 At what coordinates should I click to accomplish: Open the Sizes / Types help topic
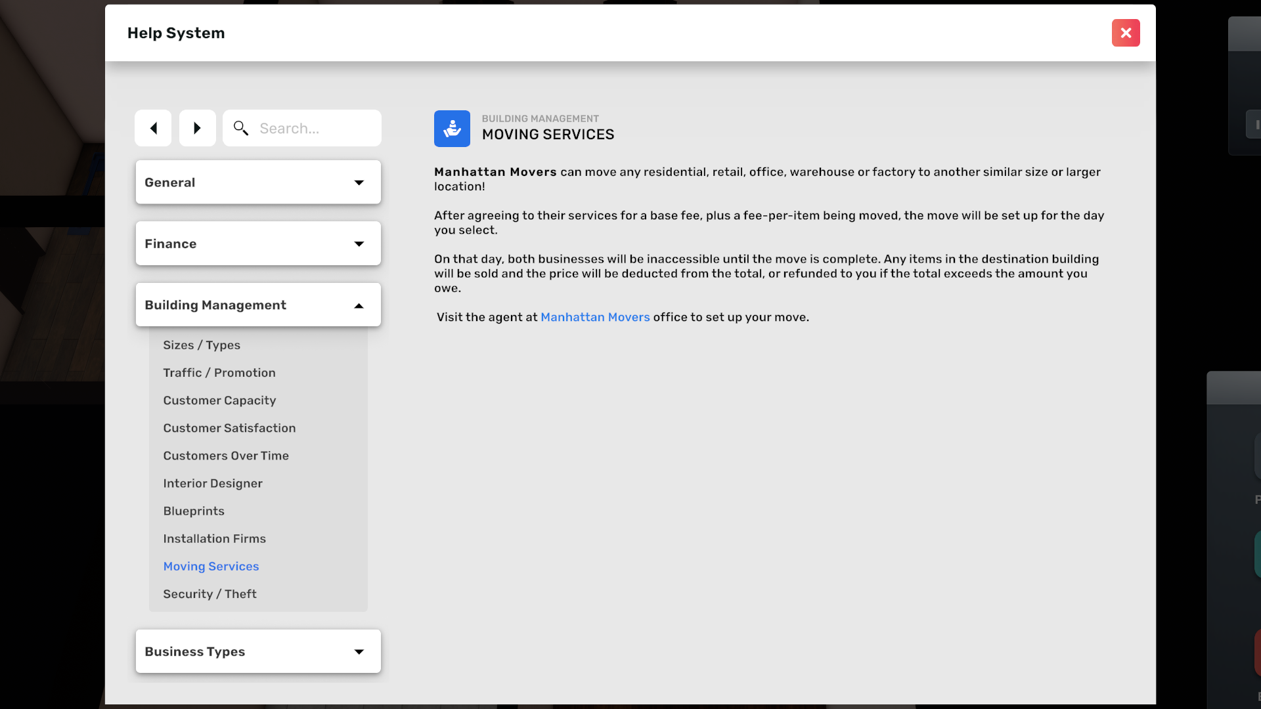[202, 345]
